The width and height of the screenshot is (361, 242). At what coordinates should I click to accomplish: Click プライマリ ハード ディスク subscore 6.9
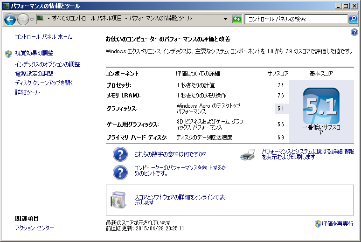pyautogui.click(x=280, y=138)
